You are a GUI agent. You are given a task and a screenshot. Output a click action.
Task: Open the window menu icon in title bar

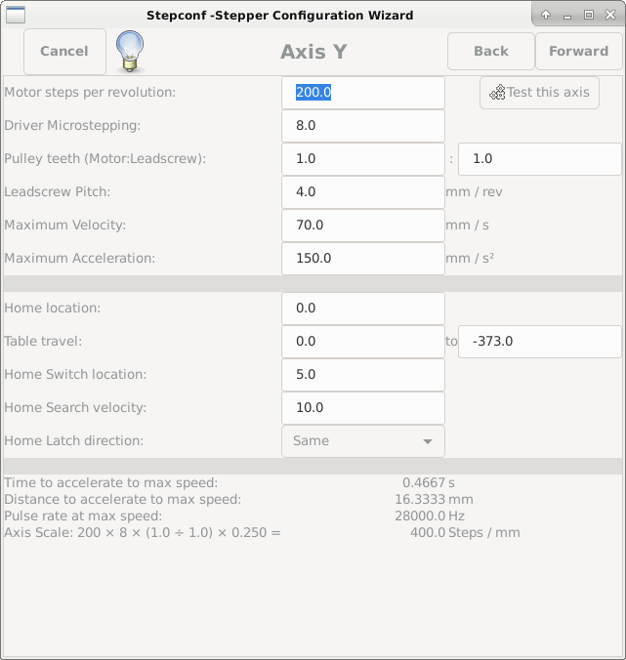point(16,16)
